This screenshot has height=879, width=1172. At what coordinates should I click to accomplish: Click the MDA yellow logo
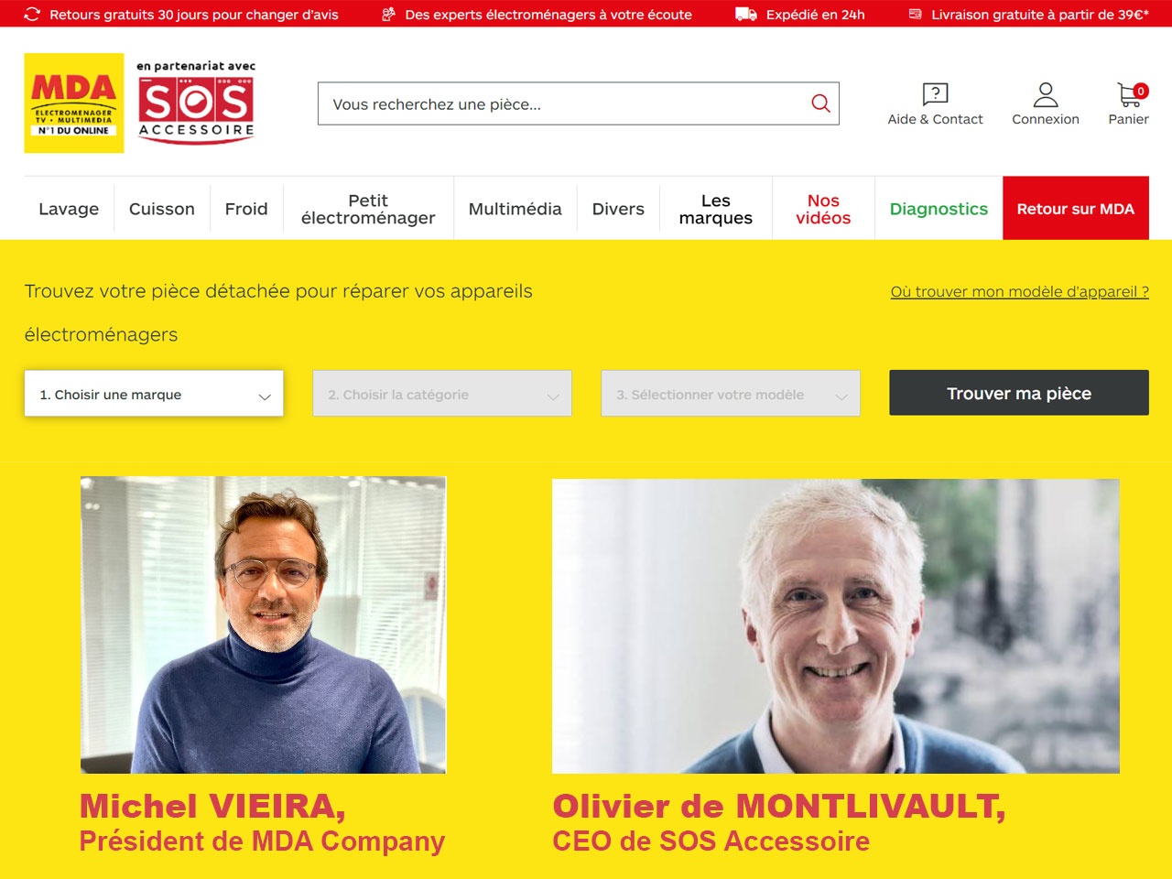pos(74,103)
